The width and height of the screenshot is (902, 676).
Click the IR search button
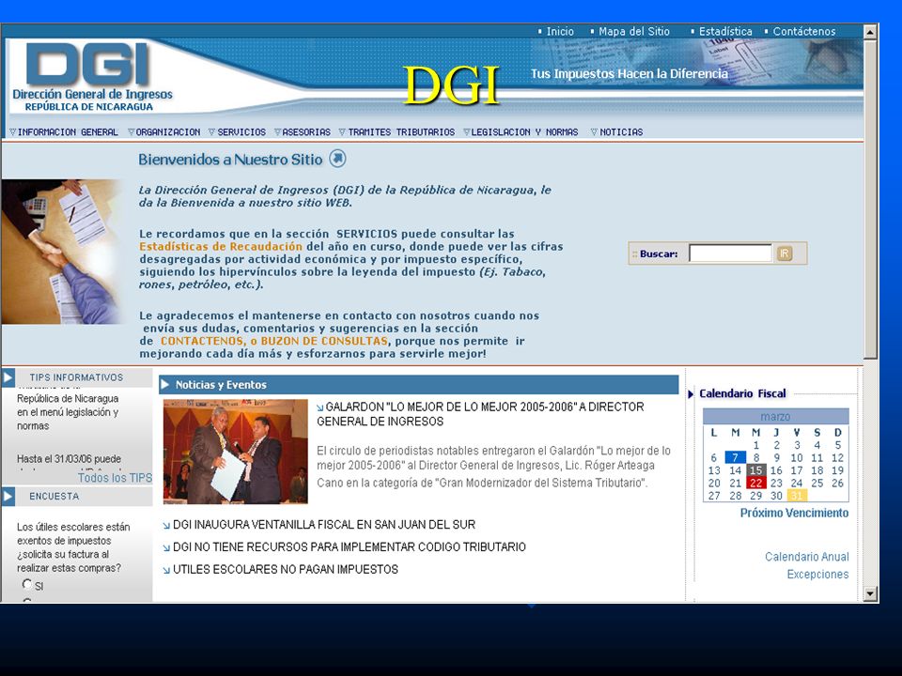(784, 253)
